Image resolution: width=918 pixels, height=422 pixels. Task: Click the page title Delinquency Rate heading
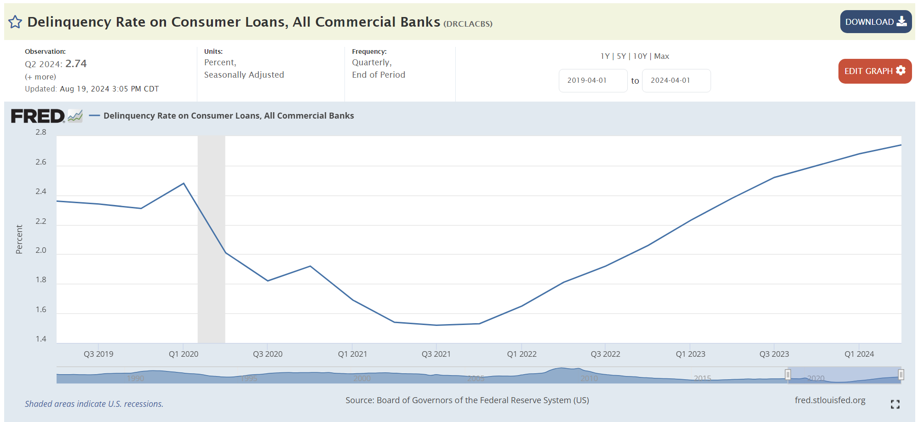(234, 22)
